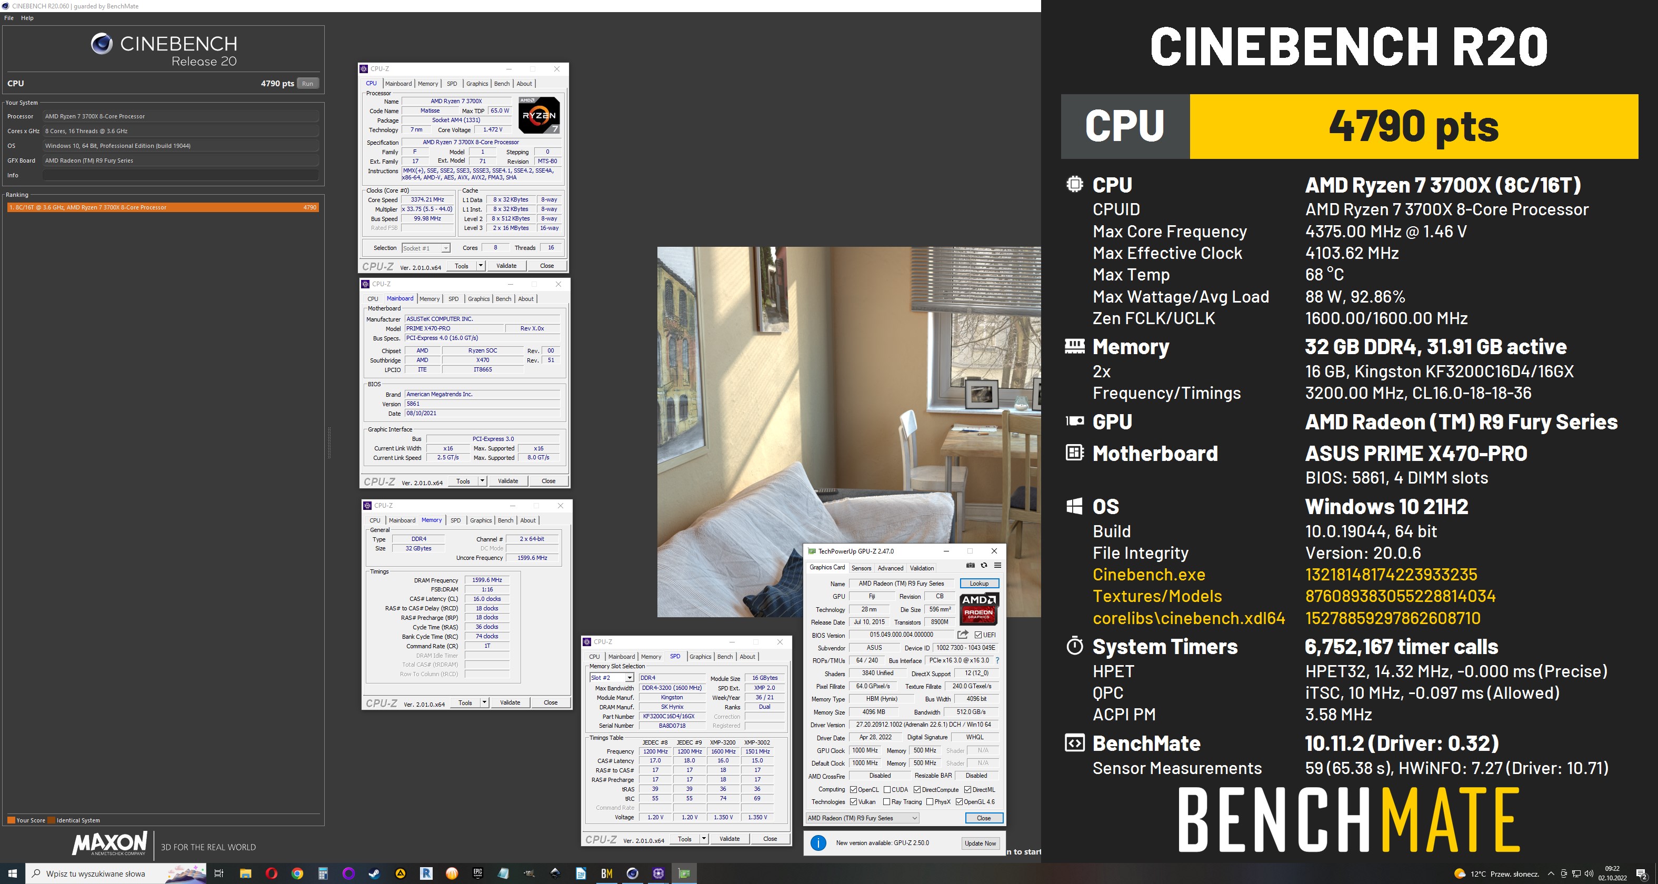Open Google Chrome from taskbar
The image size is (1658, 884).
point(297,873)
